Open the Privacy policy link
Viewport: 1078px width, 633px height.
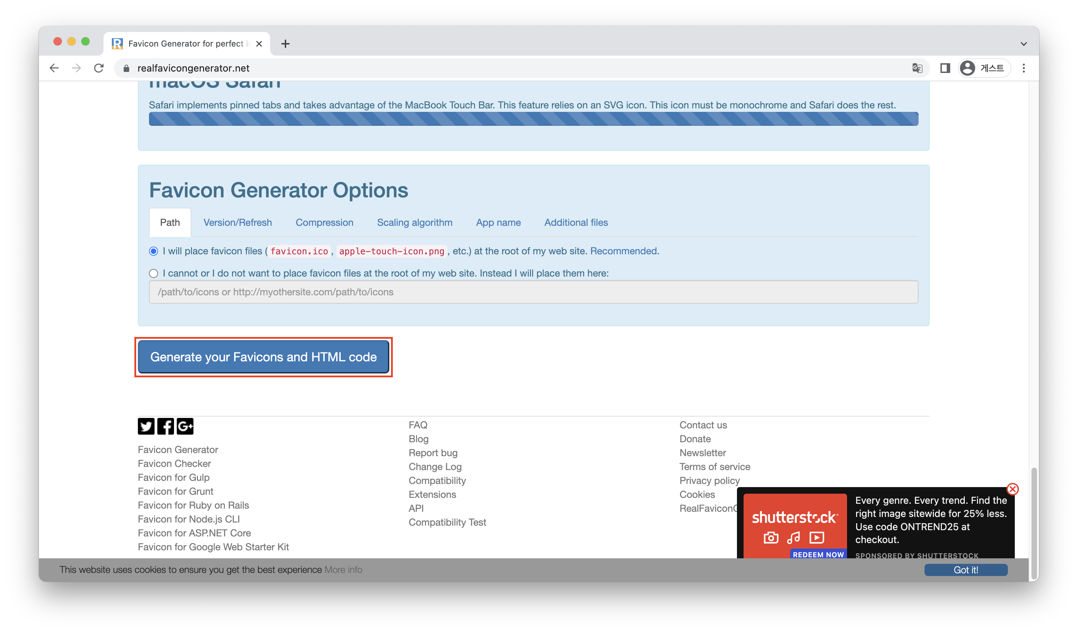point(709,480)
